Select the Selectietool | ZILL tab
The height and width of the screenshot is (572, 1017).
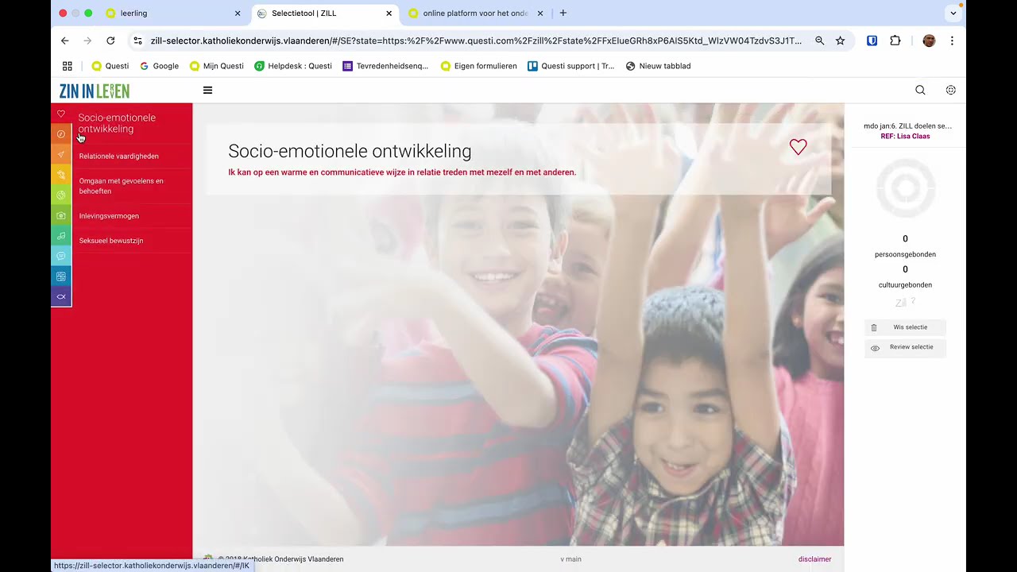[x=324, y=14]
